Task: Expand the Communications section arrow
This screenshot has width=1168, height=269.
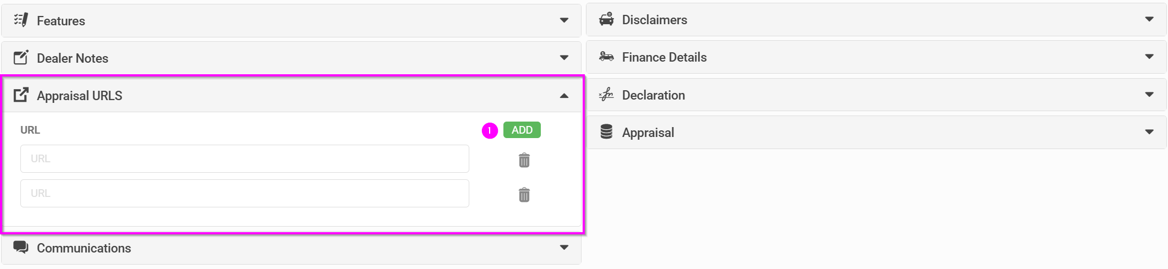Action: click(564, 248)
